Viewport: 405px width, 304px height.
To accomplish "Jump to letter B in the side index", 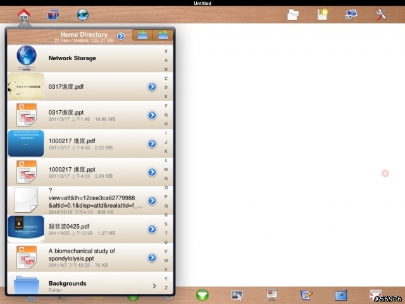I will tap(166, 69).
